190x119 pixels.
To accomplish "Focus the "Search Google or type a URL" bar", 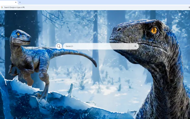I will (94, 7).
